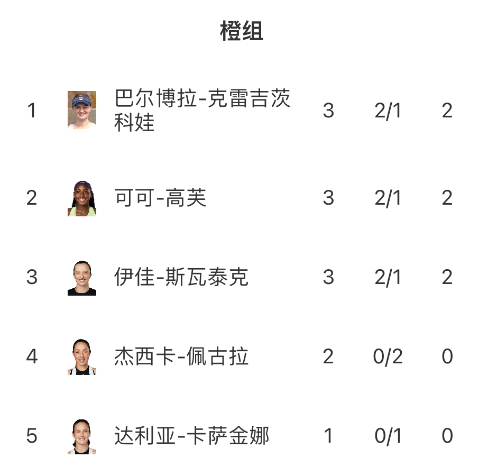Select rank number 4 beside 杰西卡-佩古拉

[32, 356]
